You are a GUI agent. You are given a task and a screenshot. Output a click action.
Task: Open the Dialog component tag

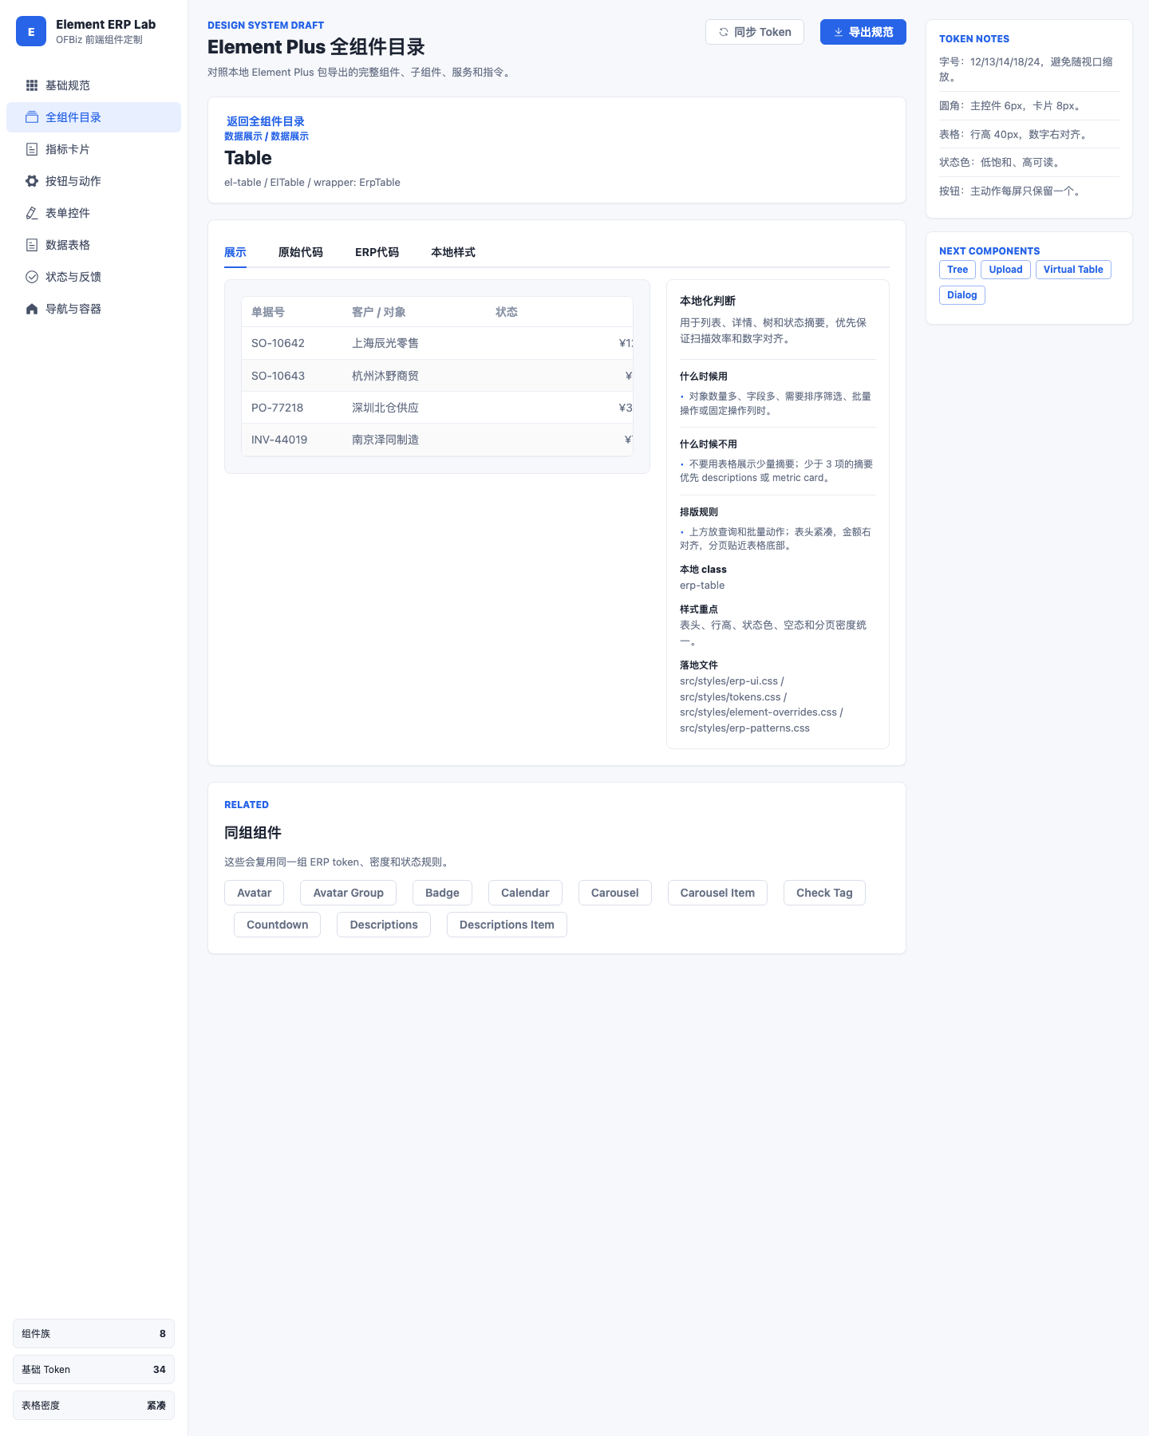coord(962,295)
